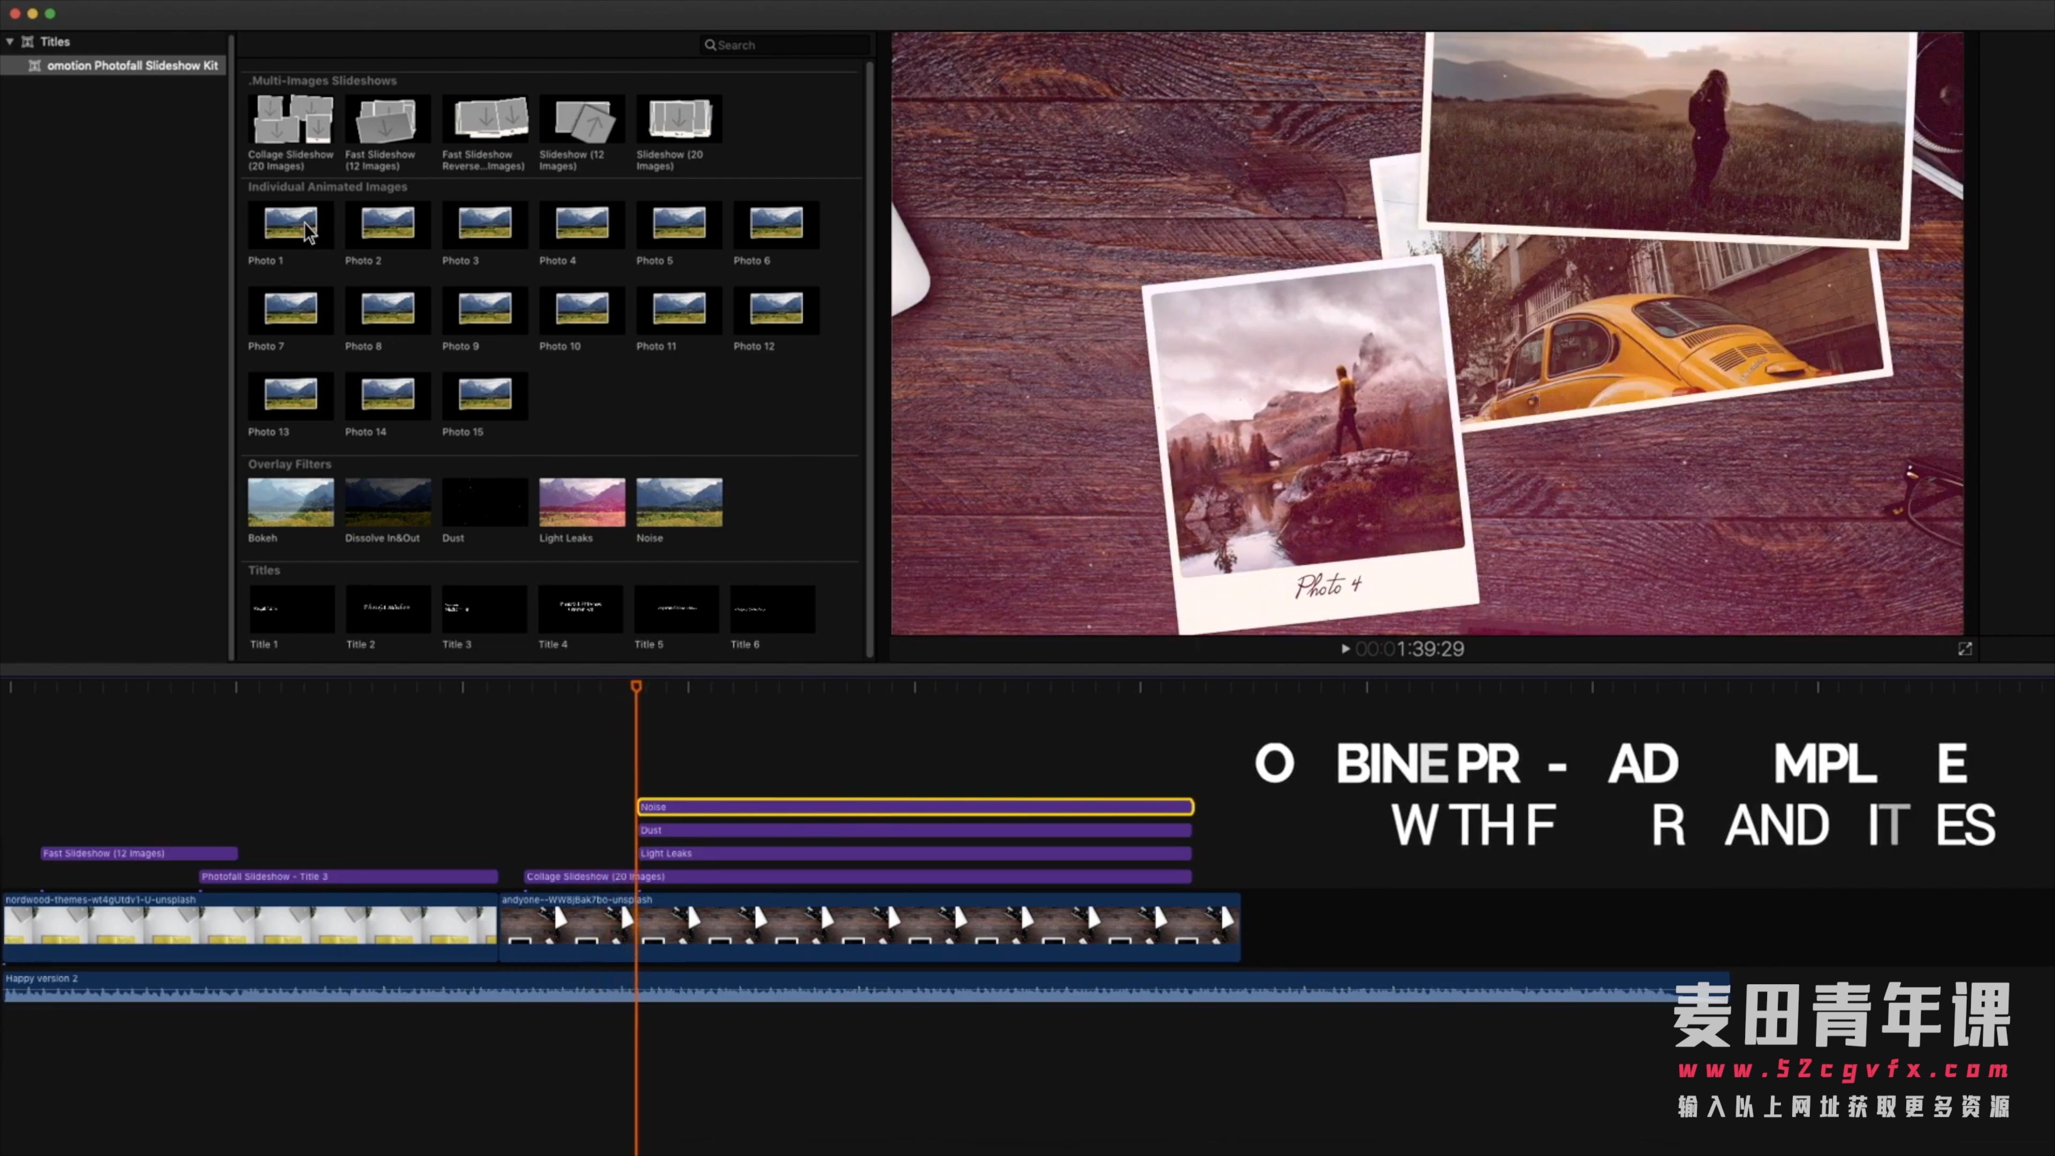Image resolution: width=2055 pixels, height=1156 pixels.
Task: Click into the Search field
Action: (x=785, y=44)
